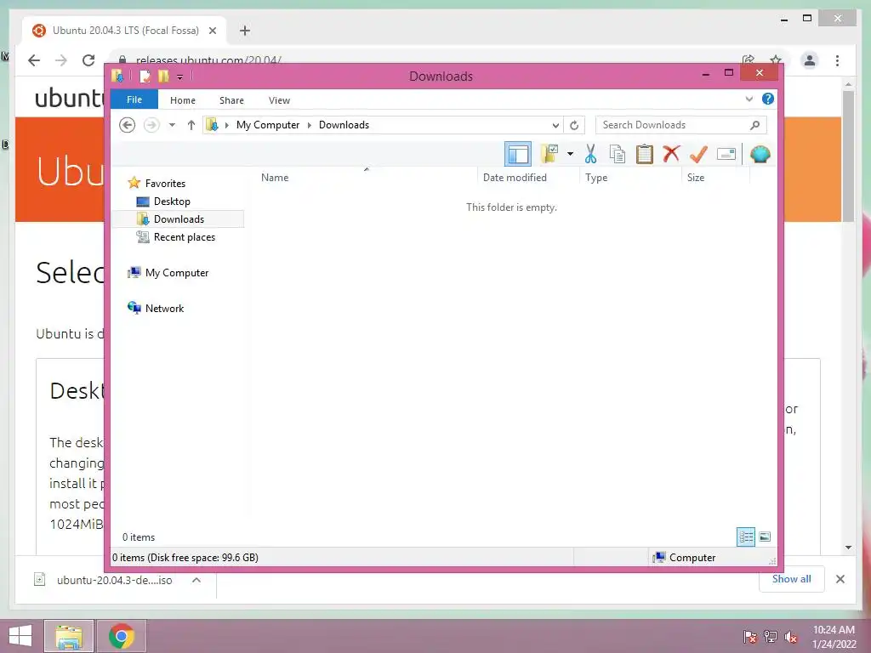Click My Computer in the address bar
Image resolution: width=871 pixels, height=653 pixels.
[x=268, y=125]
